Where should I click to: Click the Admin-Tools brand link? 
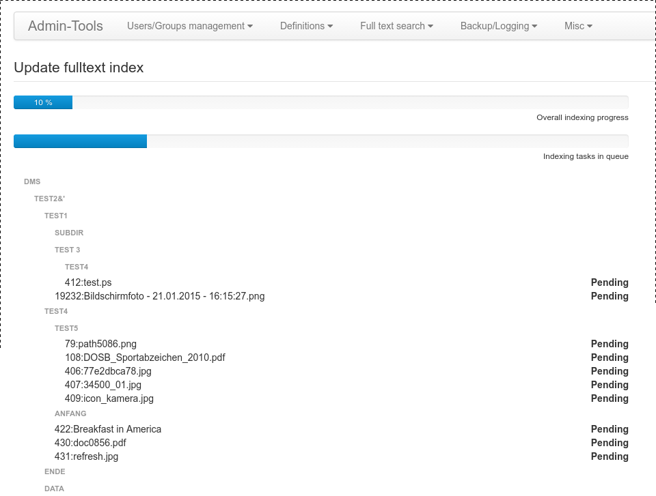(x=66, y=26)
